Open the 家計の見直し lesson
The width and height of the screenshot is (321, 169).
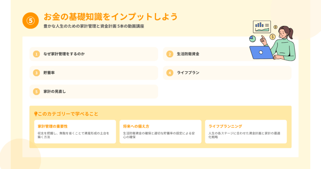93,92
